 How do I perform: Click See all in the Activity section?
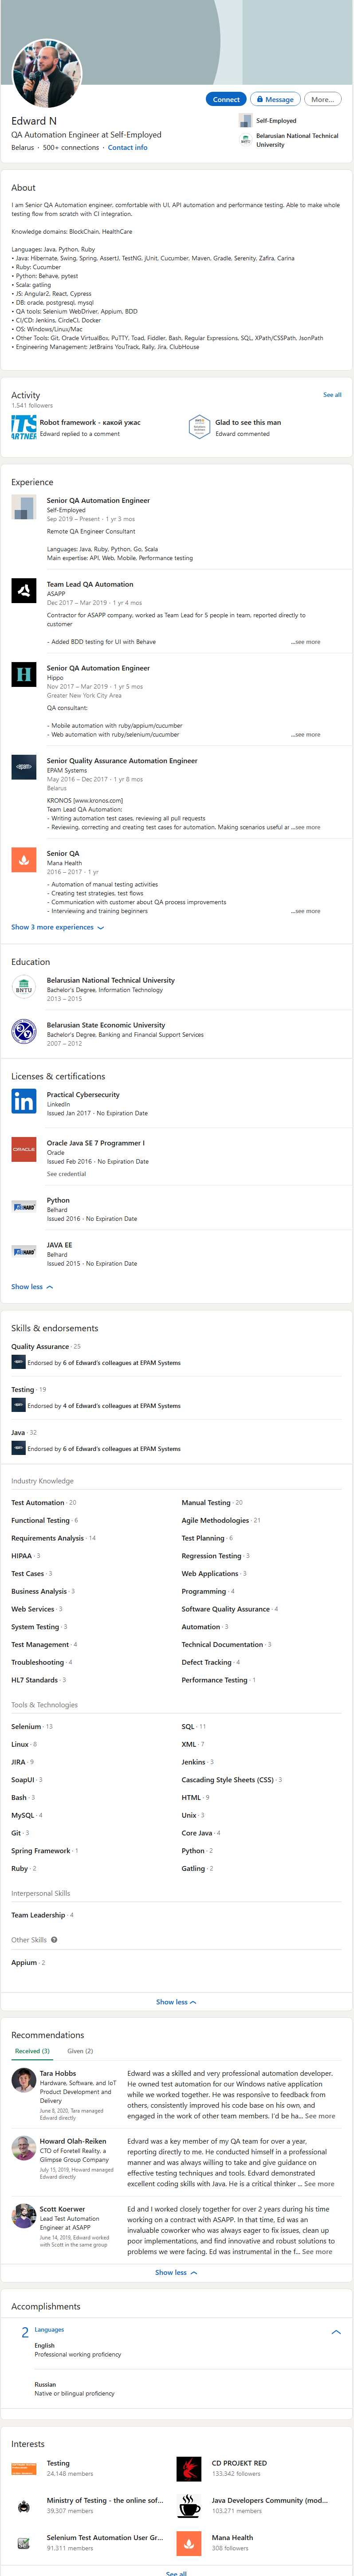tap(332, 395)
